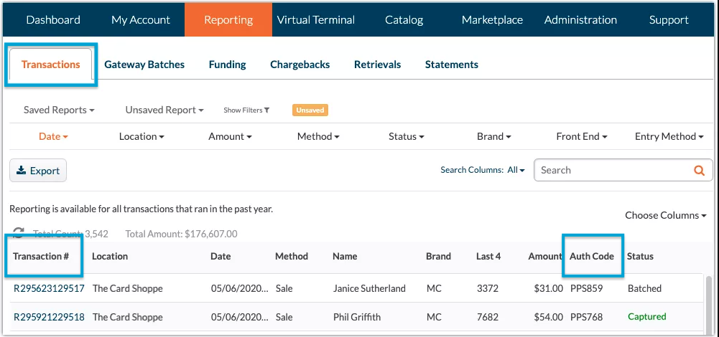Click the Show Filters funnel icon

266,110
